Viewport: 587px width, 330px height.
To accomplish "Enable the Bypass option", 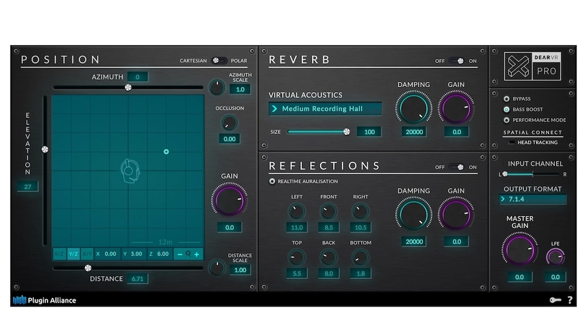I will click(x=506, y=99).
